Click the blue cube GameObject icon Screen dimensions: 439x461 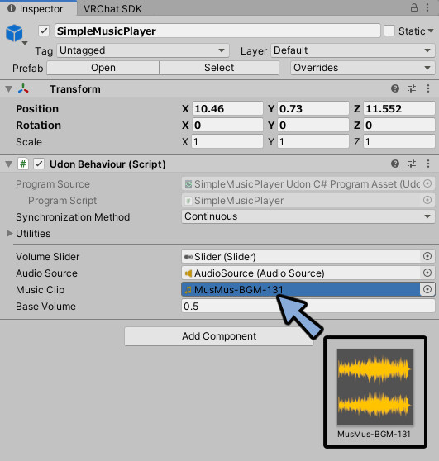[14, 33]
